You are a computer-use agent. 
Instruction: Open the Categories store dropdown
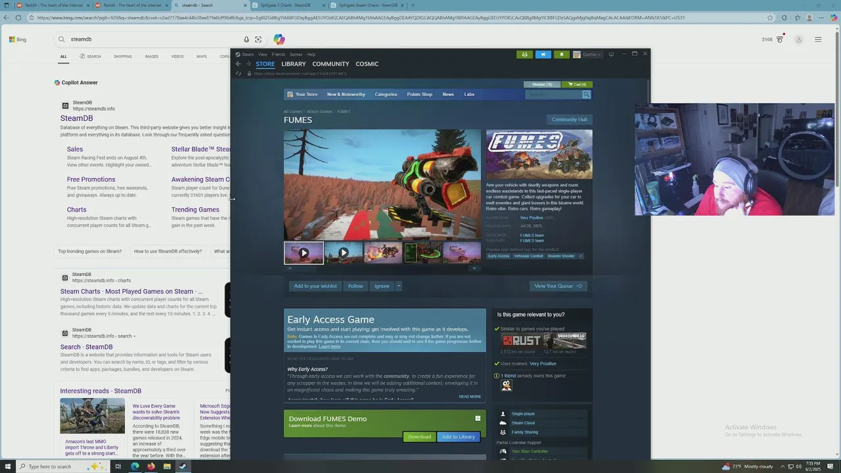click(x=386, y=94)
